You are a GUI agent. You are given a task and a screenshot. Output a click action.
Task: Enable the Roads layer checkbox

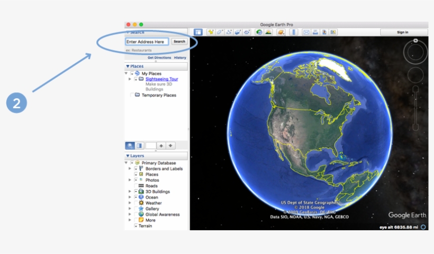pos(135,186)
